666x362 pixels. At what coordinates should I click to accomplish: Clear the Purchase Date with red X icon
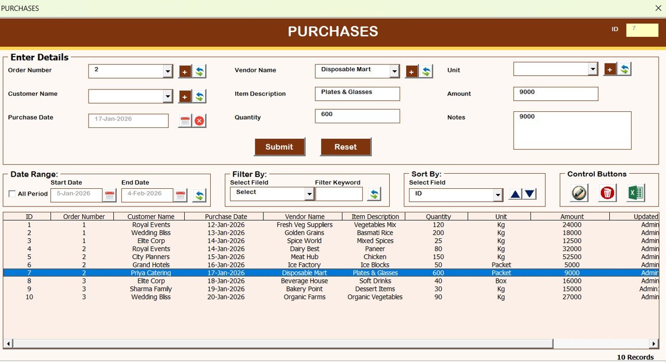click(x=199, y=121)
